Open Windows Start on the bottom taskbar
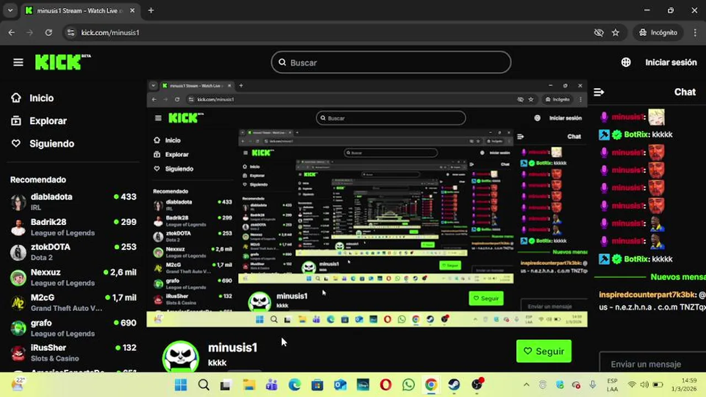 tap(181, 385)
